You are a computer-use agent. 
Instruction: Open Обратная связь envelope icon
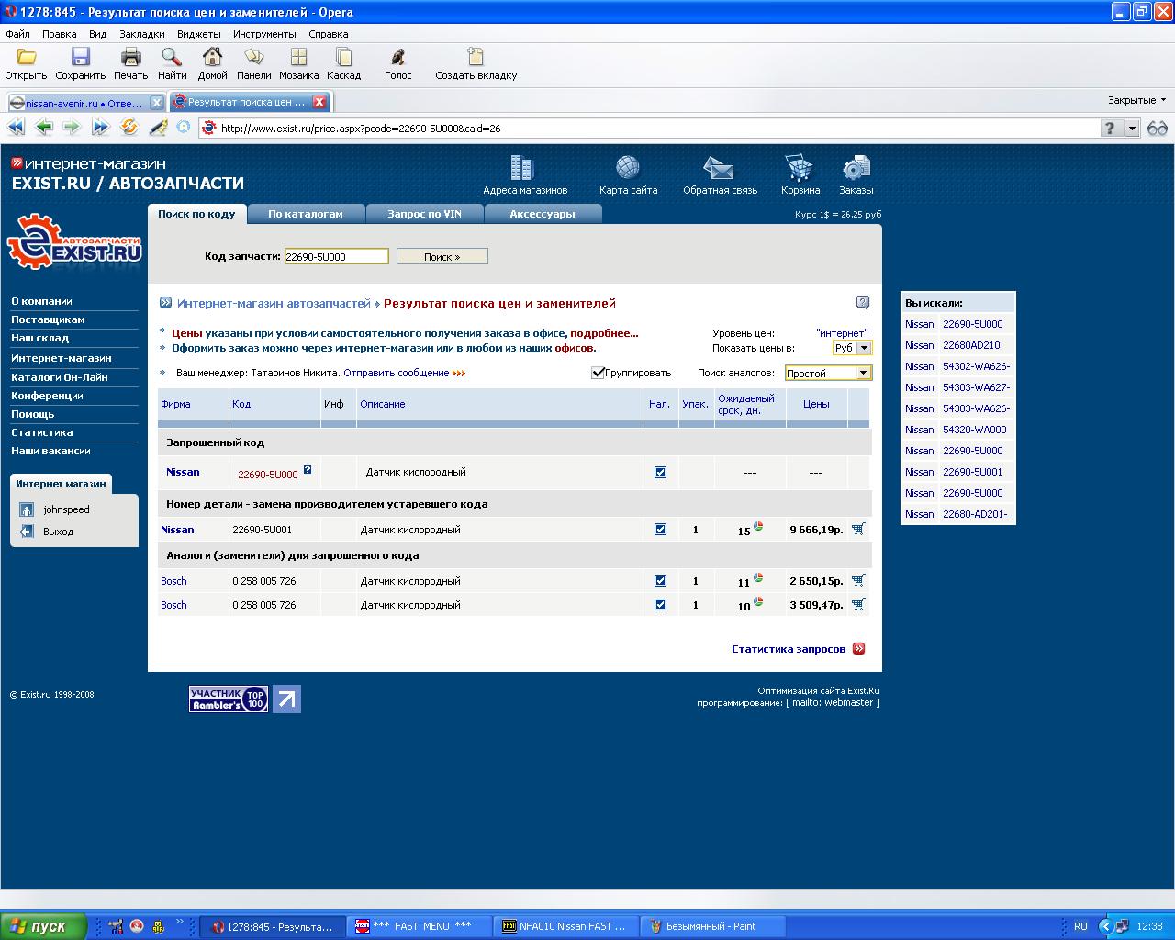pyautogui.click(x=719, y=168)
